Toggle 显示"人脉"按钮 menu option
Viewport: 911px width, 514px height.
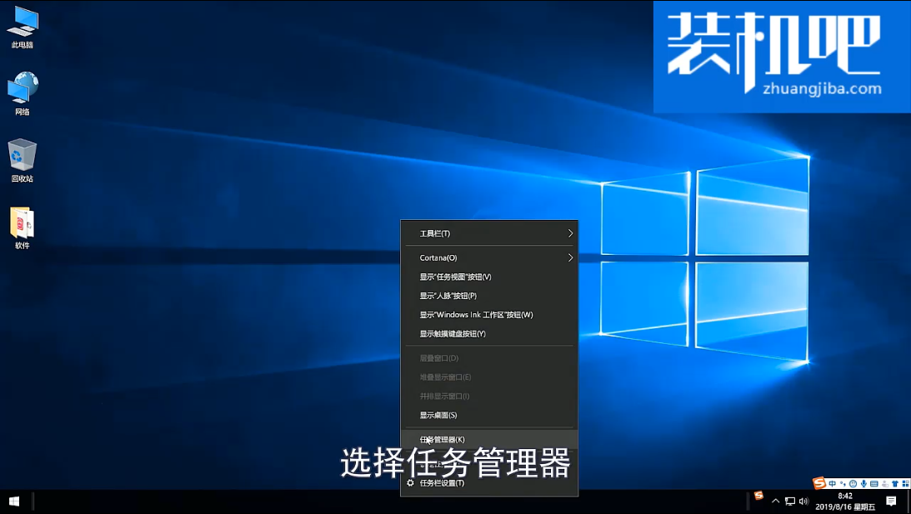click(x=448, y=296)
